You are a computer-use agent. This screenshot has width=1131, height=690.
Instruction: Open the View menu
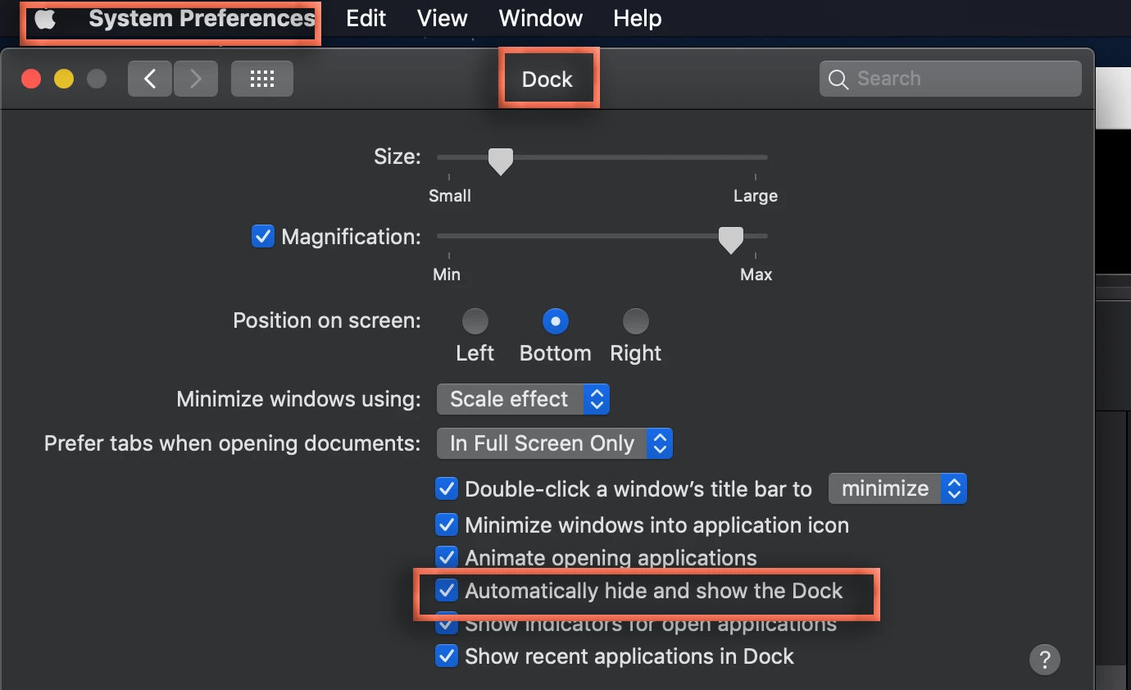(x=442, y=19)
